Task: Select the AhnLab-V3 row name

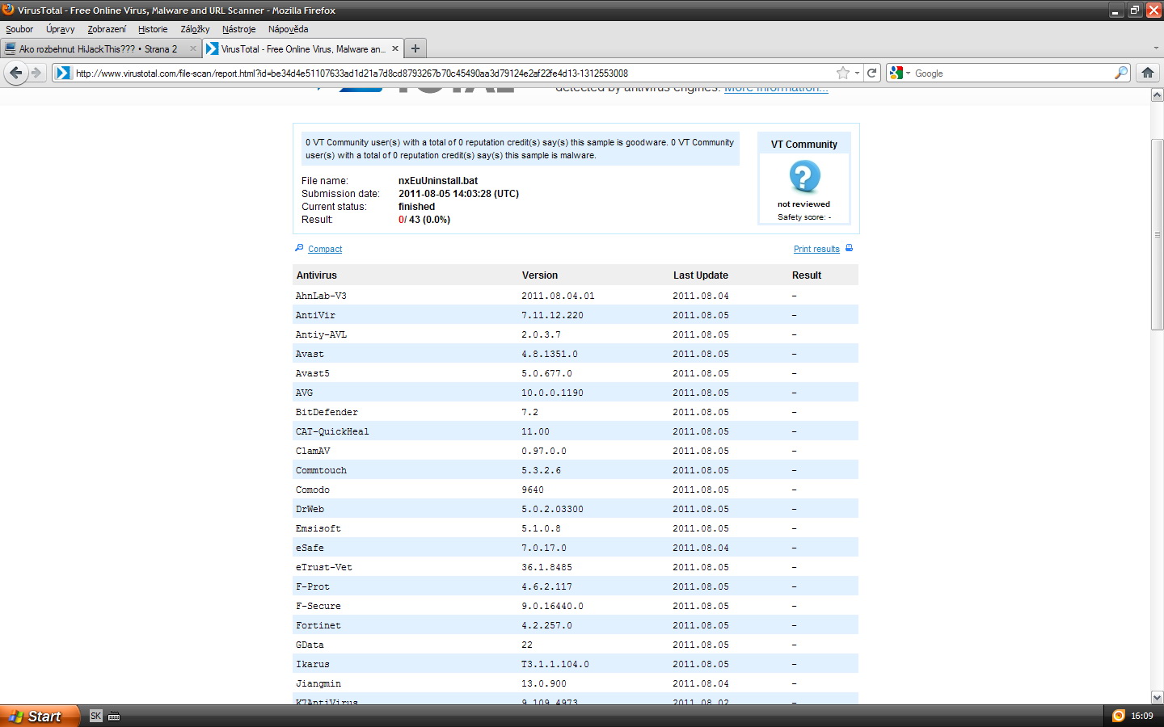Action: pos(321,296)
